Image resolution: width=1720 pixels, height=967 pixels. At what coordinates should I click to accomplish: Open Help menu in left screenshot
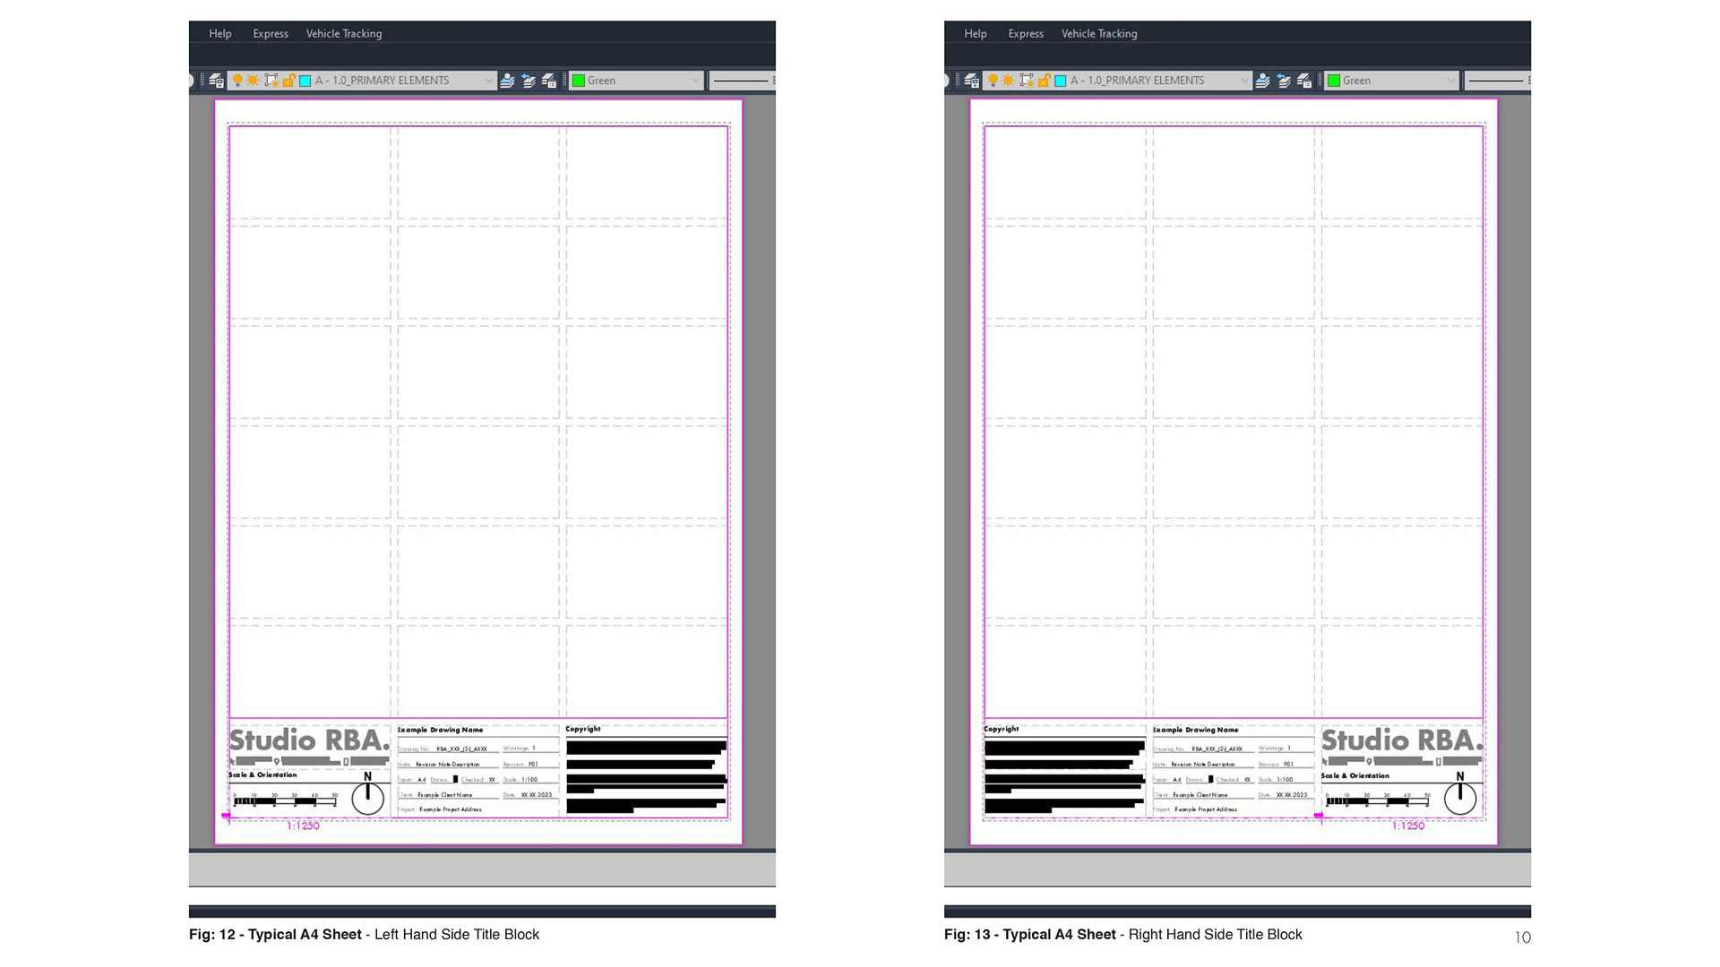[219, 34]
